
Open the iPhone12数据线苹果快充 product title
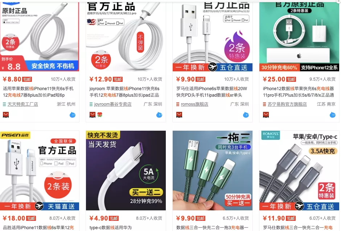(x=298, y=92)
